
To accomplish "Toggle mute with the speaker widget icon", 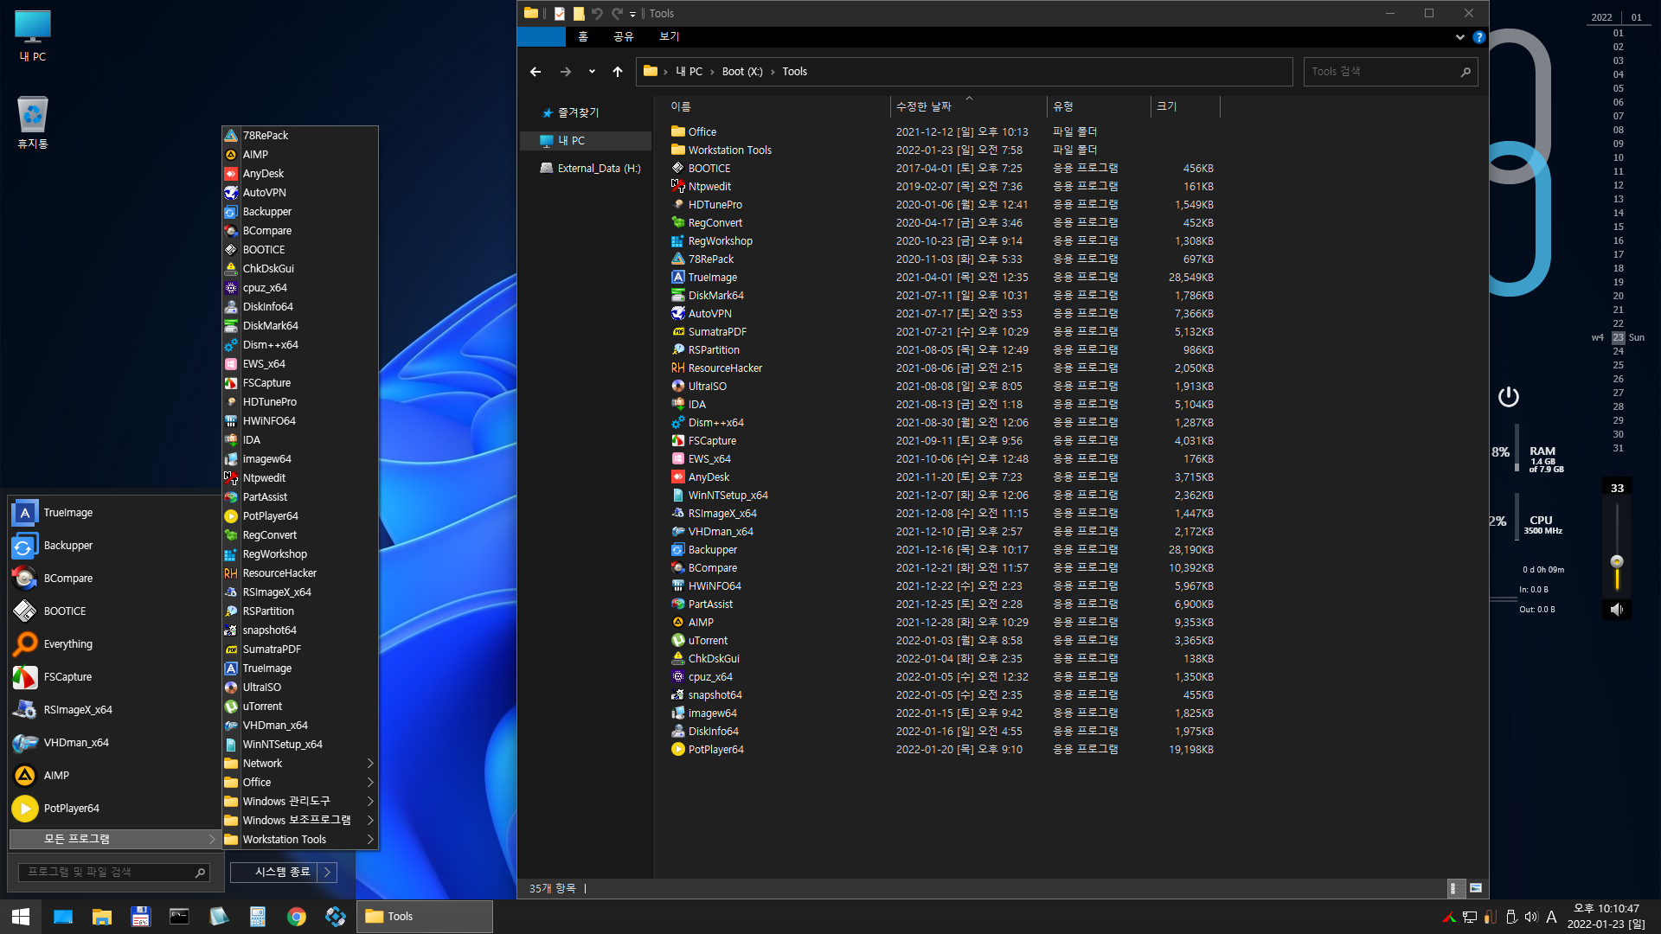I will (x=1616, y=610).
